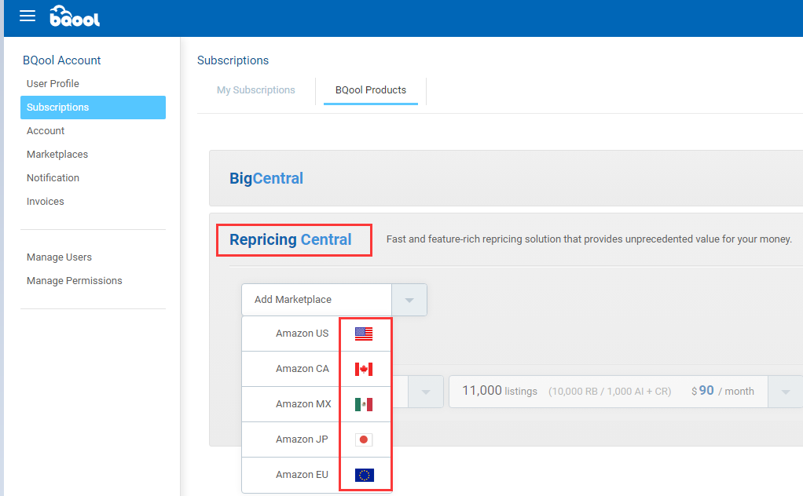Select the European Union flag icon
This screenshot has height=496, width=803.
click(364, 475)
